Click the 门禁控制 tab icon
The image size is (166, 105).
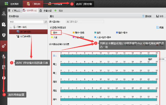point(28,4)
